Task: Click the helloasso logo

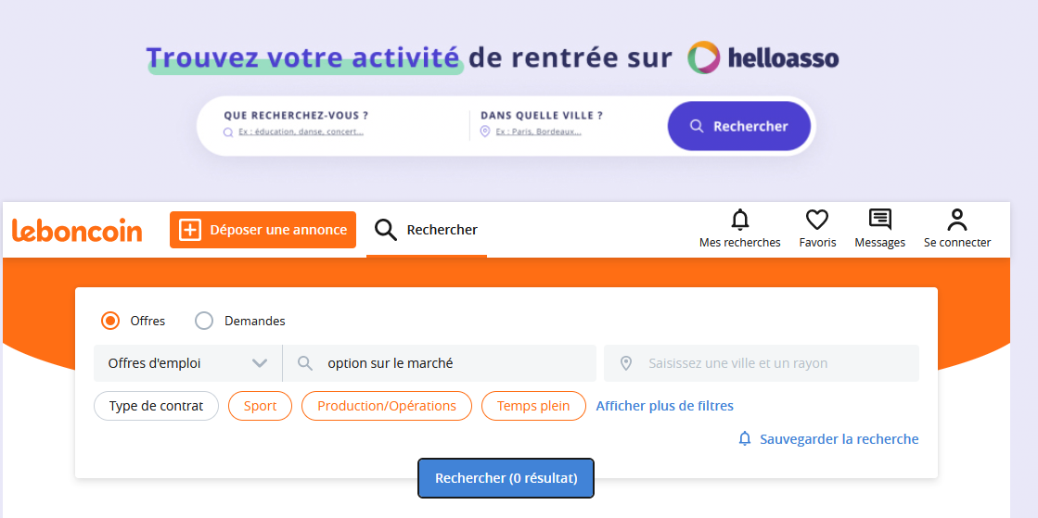Action: click(x=762, y=58)
